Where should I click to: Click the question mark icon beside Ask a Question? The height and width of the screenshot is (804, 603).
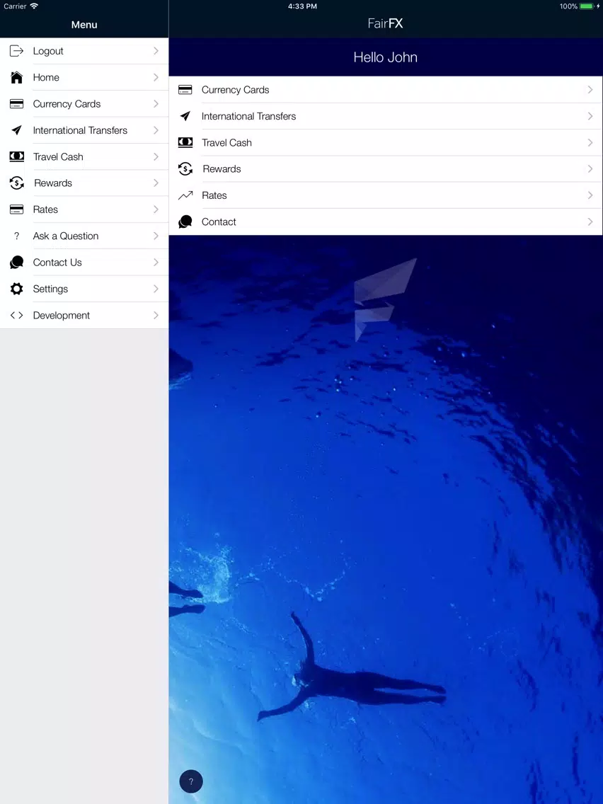16,236
